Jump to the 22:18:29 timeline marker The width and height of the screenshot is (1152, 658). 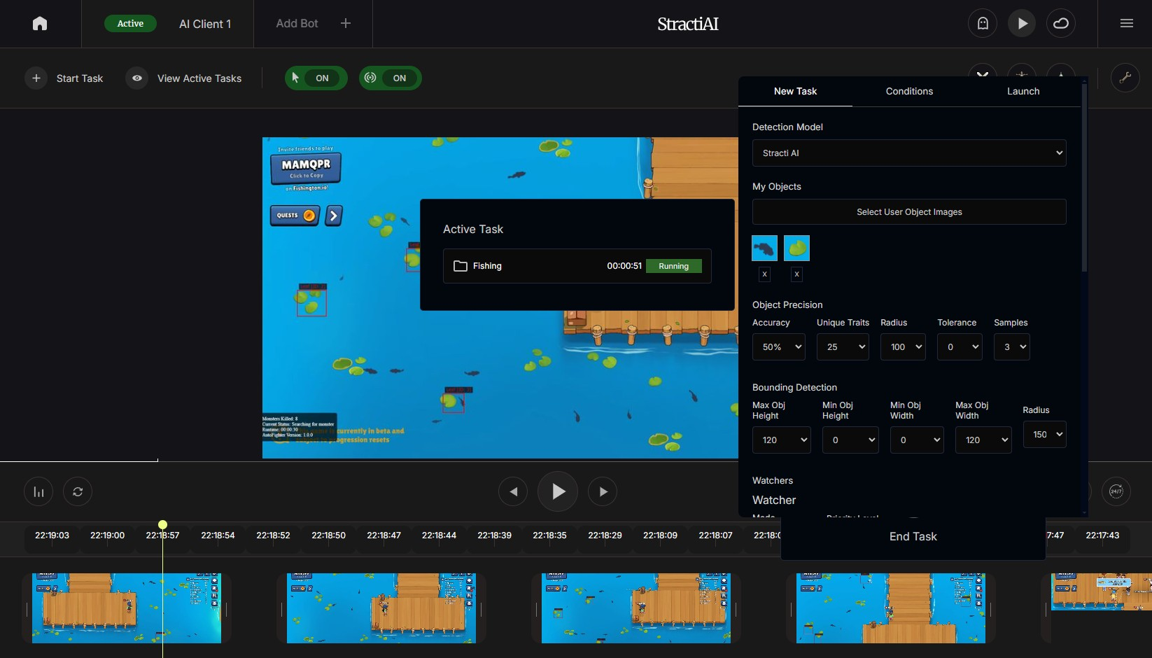(x=605, y=535)
